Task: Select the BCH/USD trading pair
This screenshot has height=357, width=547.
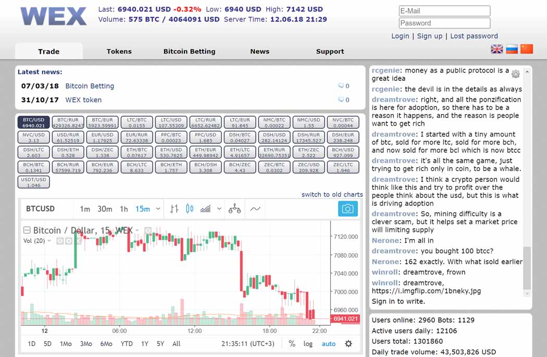Action: pos(343,153)
